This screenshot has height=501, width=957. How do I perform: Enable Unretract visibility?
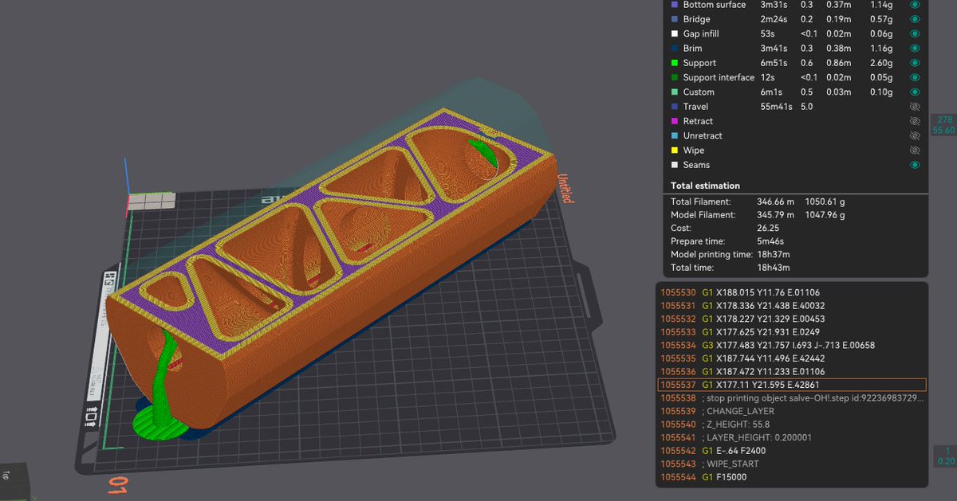click(x=915, y=135)
